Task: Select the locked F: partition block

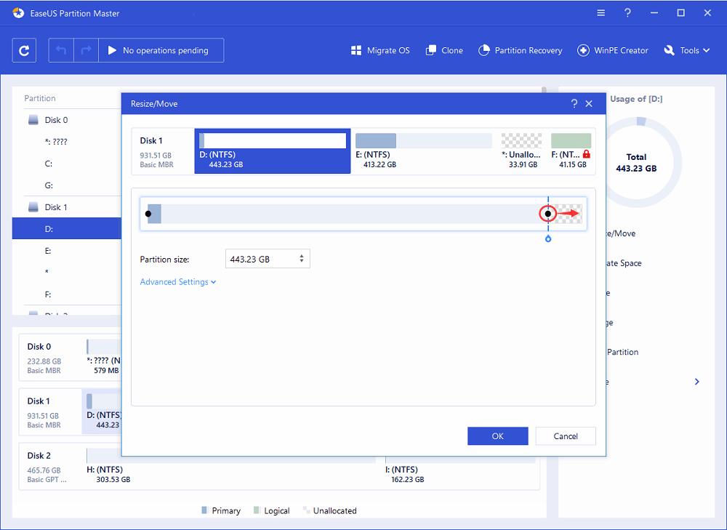Action: coord(571,151)
